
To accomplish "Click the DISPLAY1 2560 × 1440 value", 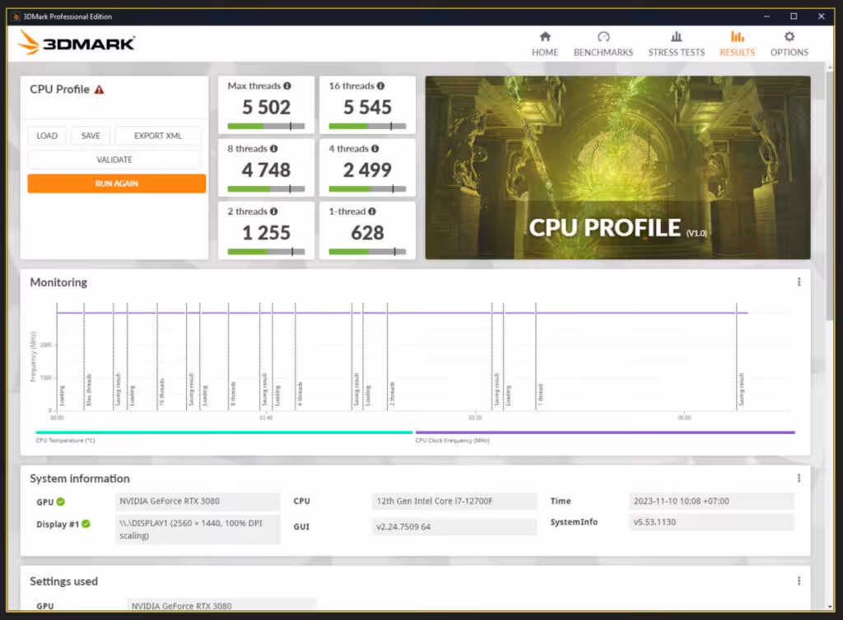I will click(x=198, y=530).
